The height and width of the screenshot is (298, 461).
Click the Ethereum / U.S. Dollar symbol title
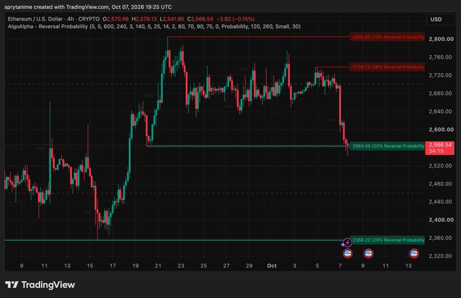pyautogui.click(x=35, y=19)
